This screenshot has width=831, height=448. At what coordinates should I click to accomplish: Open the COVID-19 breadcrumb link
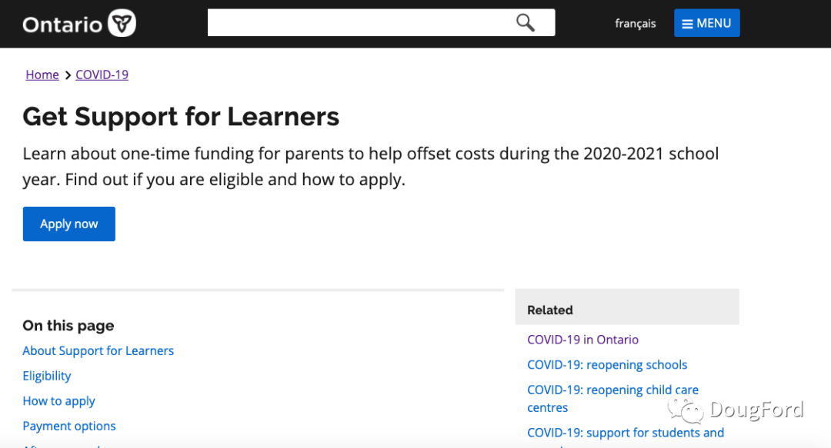(102, 75)
